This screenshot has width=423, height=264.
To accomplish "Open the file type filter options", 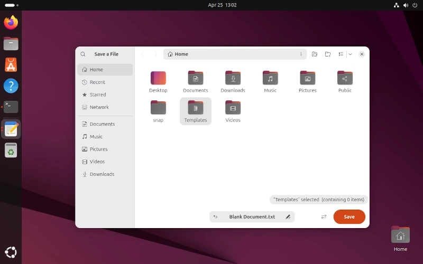I will click(x=324, y=217).
